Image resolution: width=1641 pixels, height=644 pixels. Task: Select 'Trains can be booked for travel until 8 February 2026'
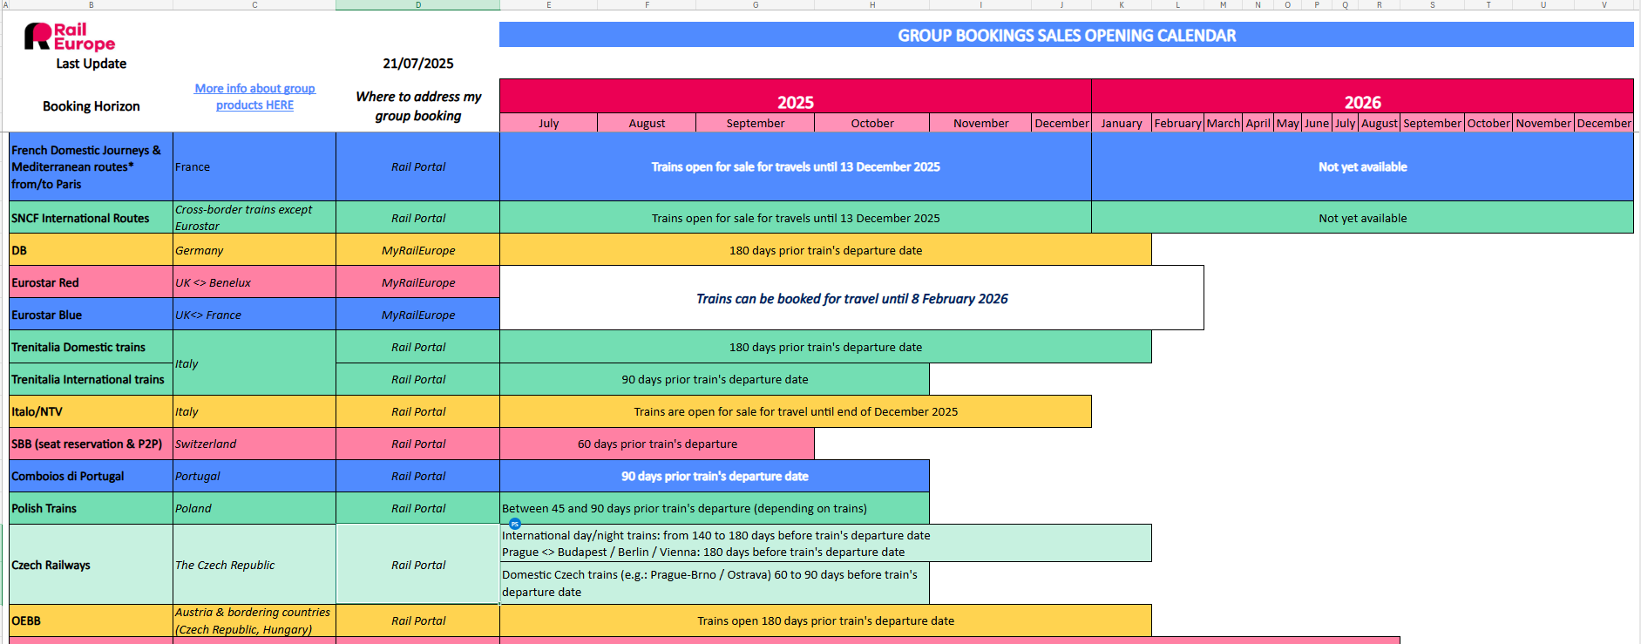point(851,298)
